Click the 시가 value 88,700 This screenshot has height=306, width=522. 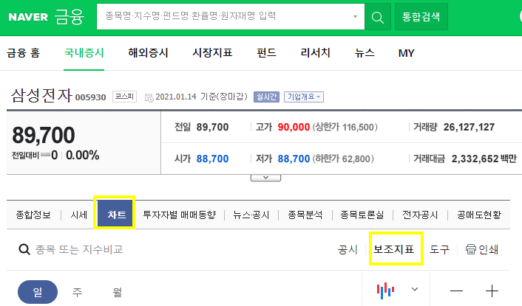click(x=212, y=159)
